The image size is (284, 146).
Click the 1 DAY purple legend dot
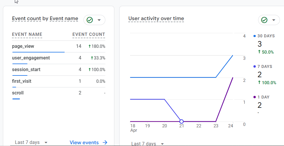point(255,97)
